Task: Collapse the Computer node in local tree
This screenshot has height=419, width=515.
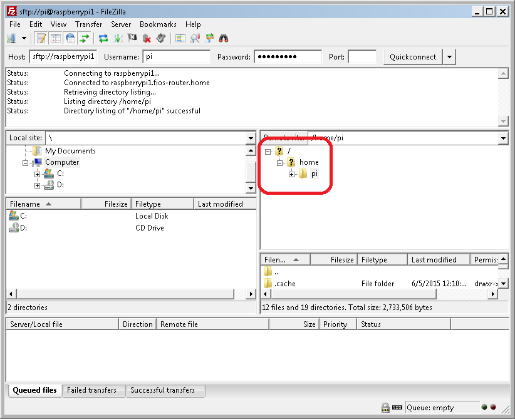Action: 25,163
